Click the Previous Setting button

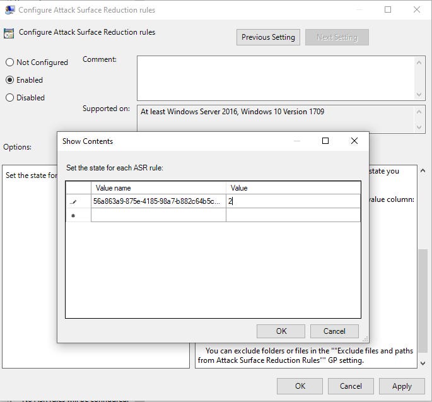click(268, 37)
